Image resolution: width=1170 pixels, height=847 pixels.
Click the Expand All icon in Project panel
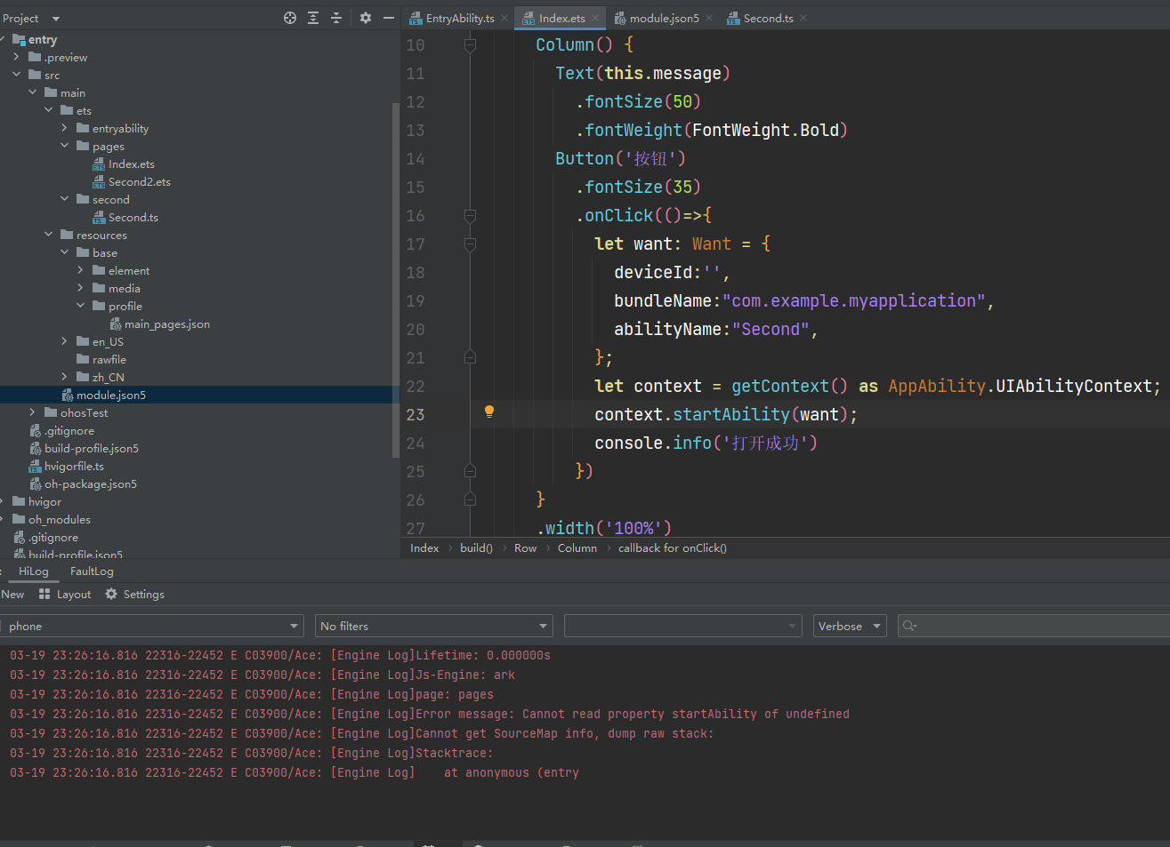(313, 18)
